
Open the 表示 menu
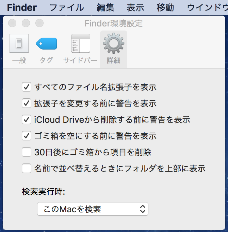pos(135,7)
